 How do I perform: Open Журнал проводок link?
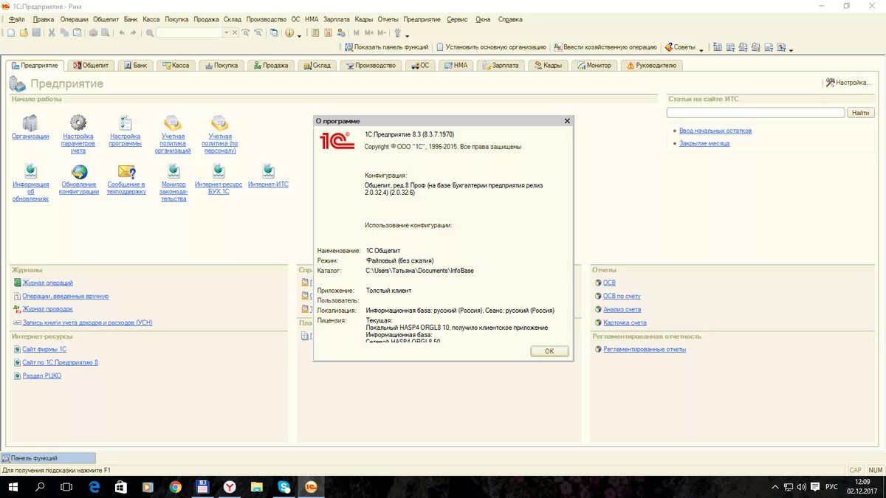47,309
